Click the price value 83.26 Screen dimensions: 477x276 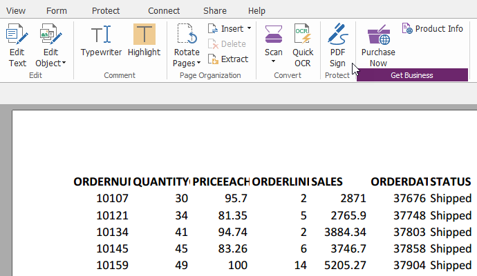233,249
